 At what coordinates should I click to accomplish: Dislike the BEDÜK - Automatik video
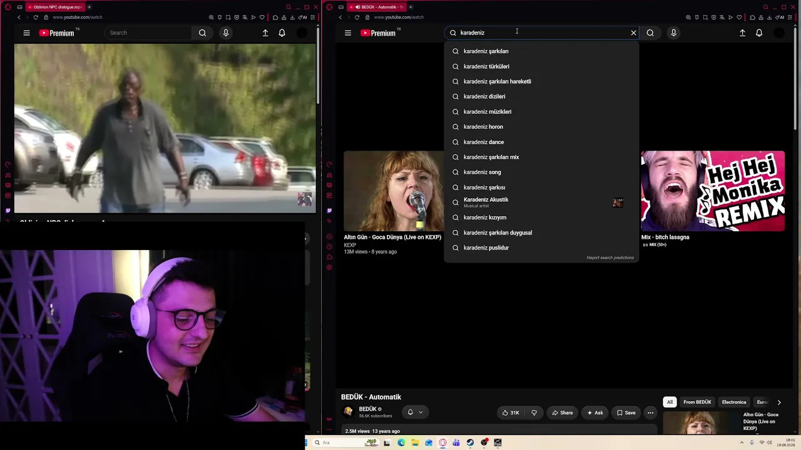tap(534, 412)
